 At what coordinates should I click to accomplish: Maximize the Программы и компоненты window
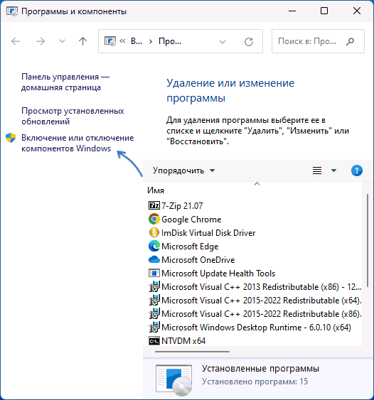click(x=324, y=11)
